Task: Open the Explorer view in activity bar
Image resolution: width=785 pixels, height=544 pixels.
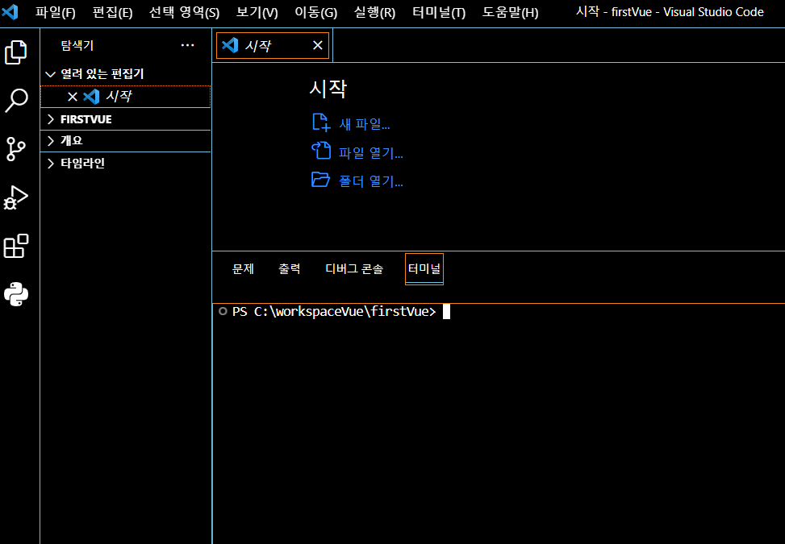Action: click(x=16, y=52)
